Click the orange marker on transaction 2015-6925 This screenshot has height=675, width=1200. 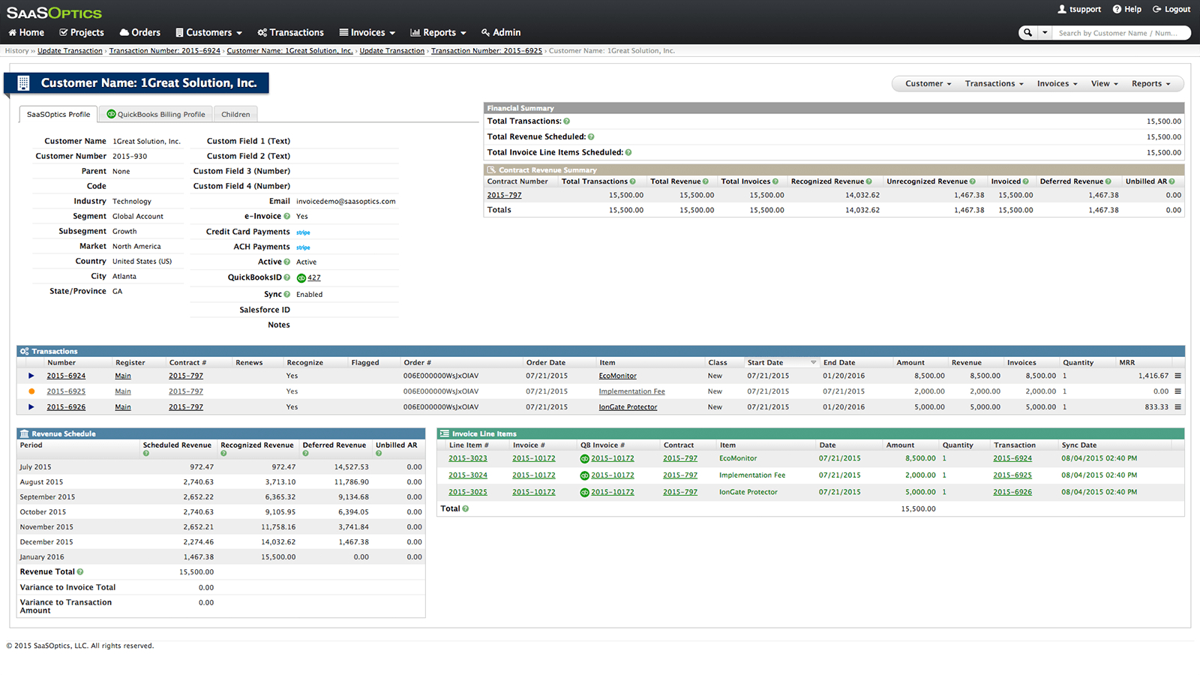pyautogui.click(x=31, y=391)
